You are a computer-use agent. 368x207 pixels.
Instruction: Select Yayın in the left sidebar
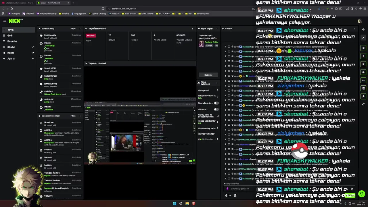coord(18,30)
